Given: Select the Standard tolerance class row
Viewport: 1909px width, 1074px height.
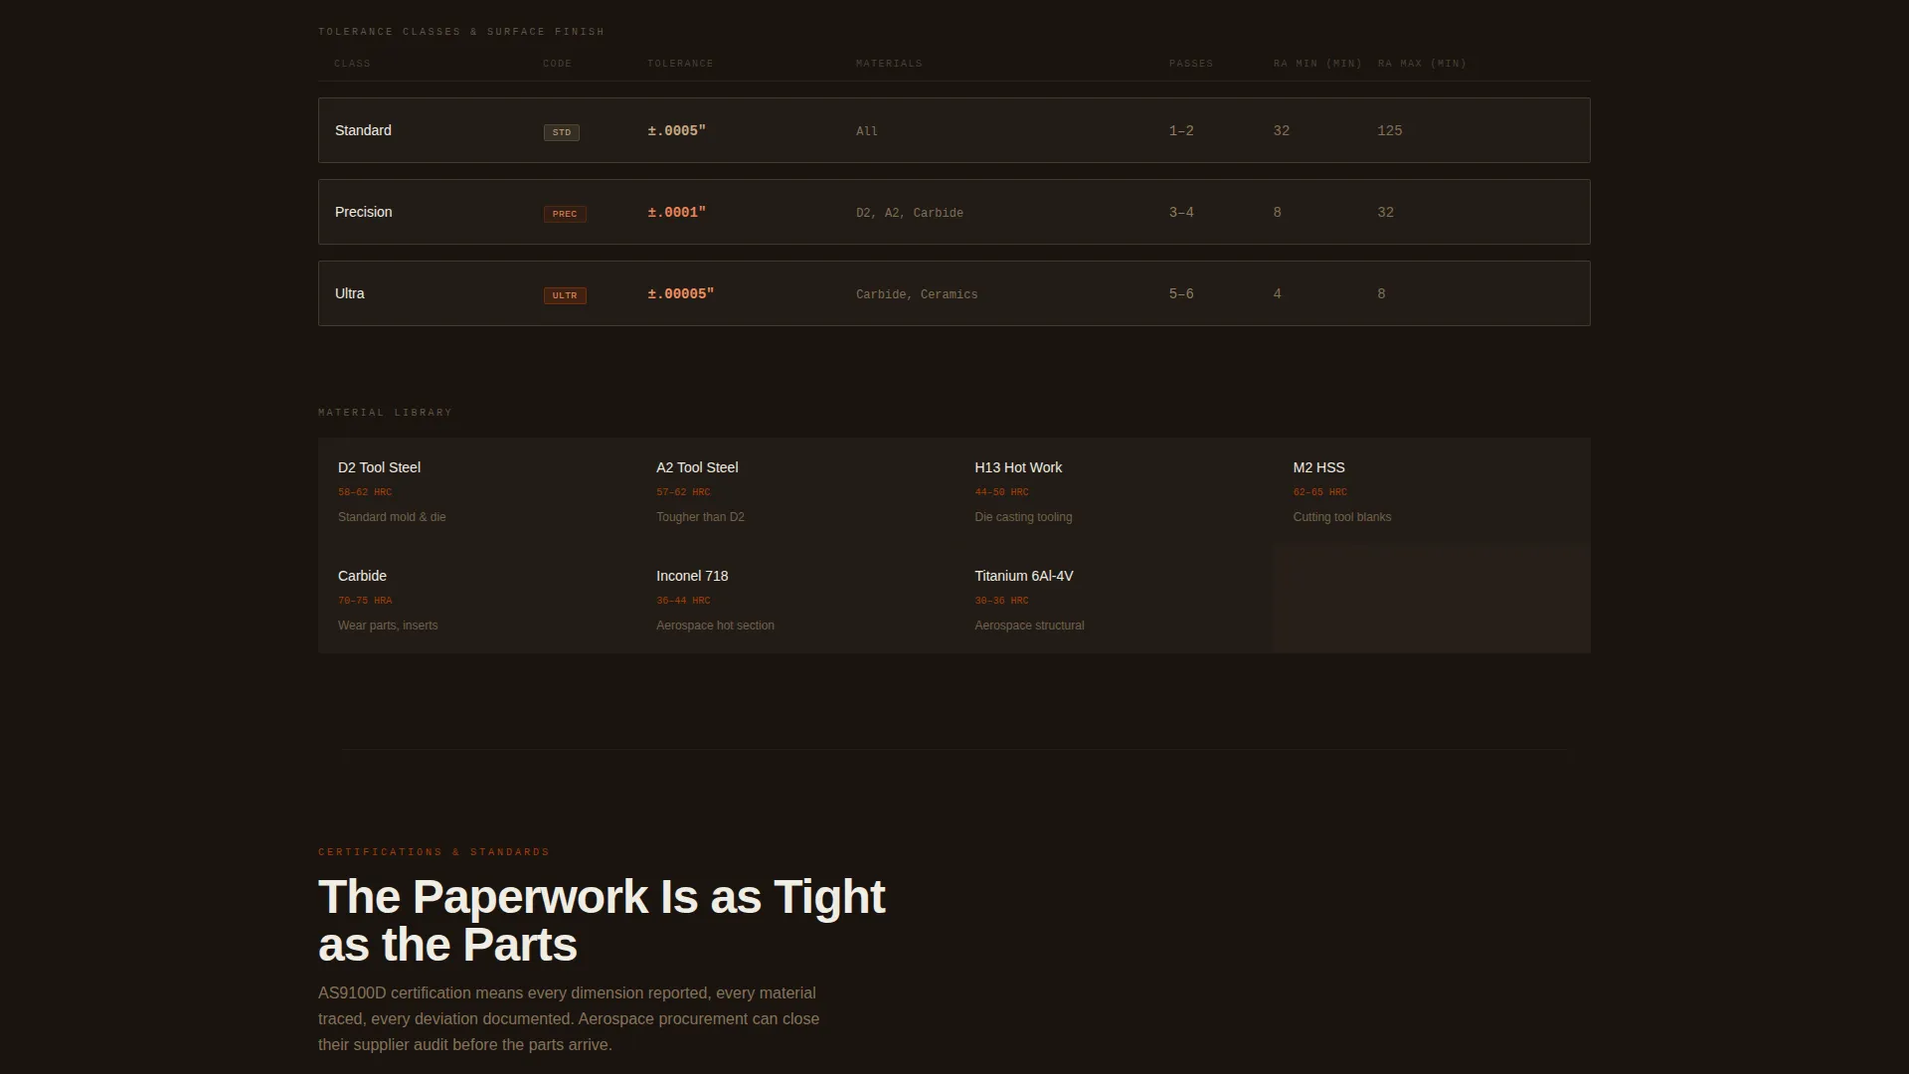Looking at the screenshot, I should [x=954, y=130].
